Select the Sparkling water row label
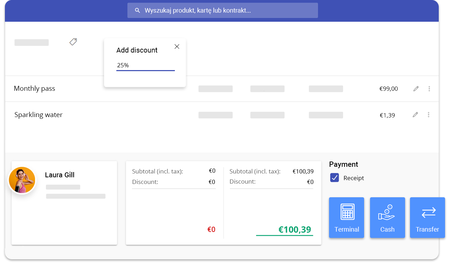This screenshot has width=451, height=267. coord(38,115)
